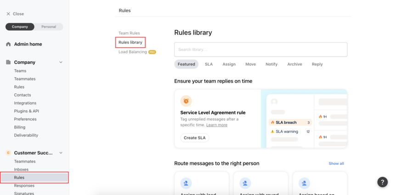Click the Close X icon
Screen dimensions: 395x195
(8, 14)
